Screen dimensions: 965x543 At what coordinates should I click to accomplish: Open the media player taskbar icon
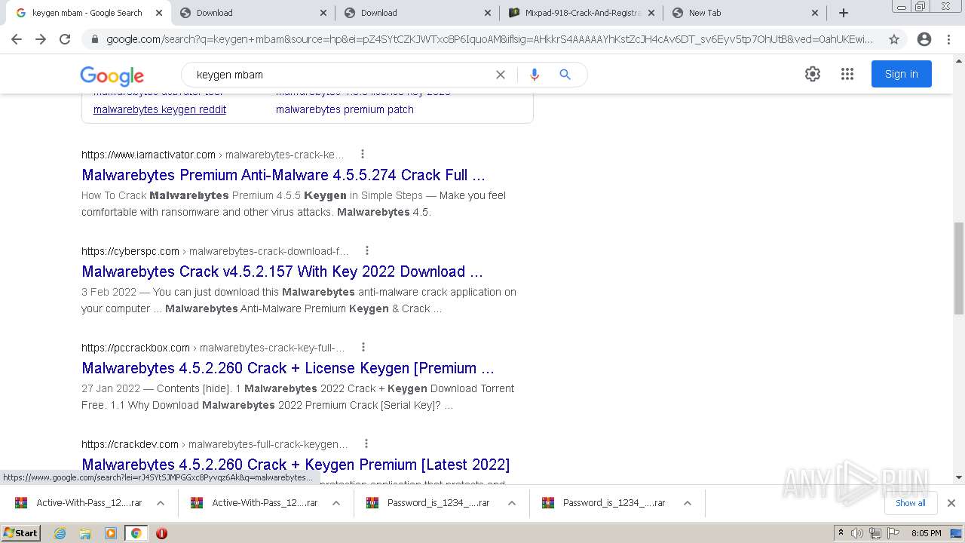[111, 533]
